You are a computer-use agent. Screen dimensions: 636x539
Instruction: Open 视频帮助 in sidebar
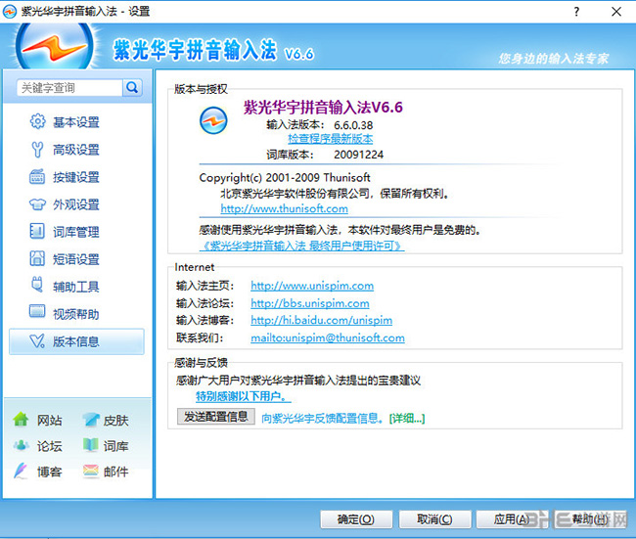[x=76, y=314]
